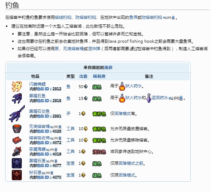Click the 渔获 link in table title

click(108, 67)
